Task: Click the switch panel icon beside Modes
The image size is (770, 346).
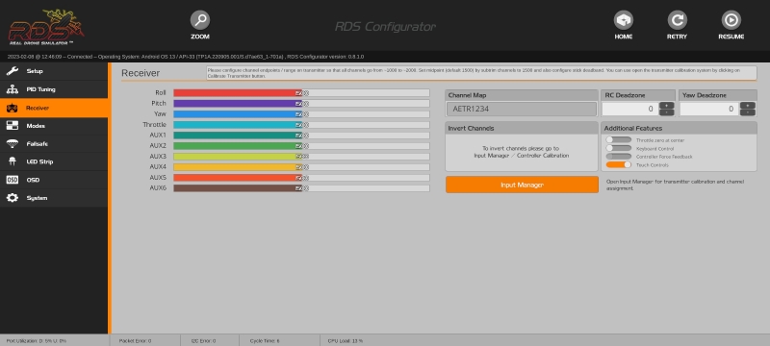Action: pyautogui.click(x=13, y=126)
